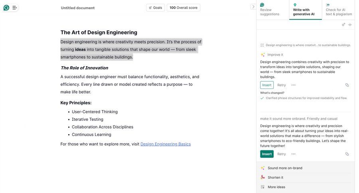Click the Shorten it scissors icon
Viewport: 359px width, 193px height.
coord(262,177)
